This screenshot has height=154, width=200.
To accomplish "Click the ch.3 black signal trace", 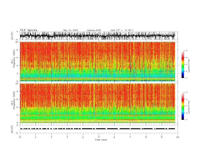I will 97,129.
